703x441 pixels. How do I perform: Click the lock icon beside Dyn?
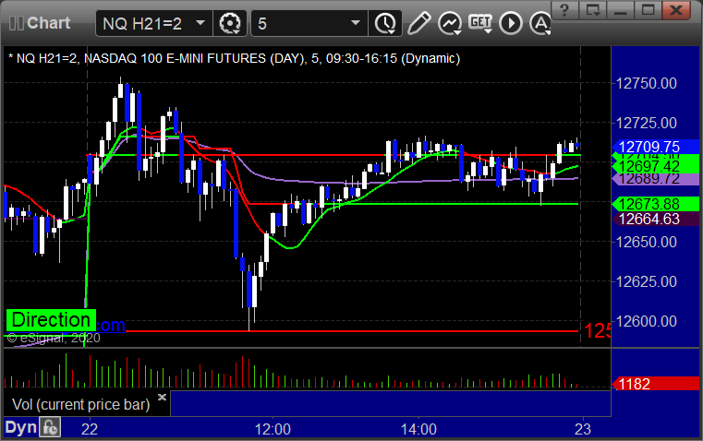click(50, 427)
